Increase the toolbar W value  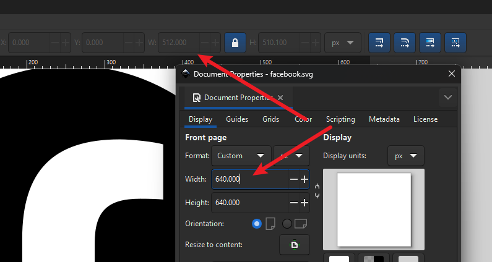click(215, 42)
